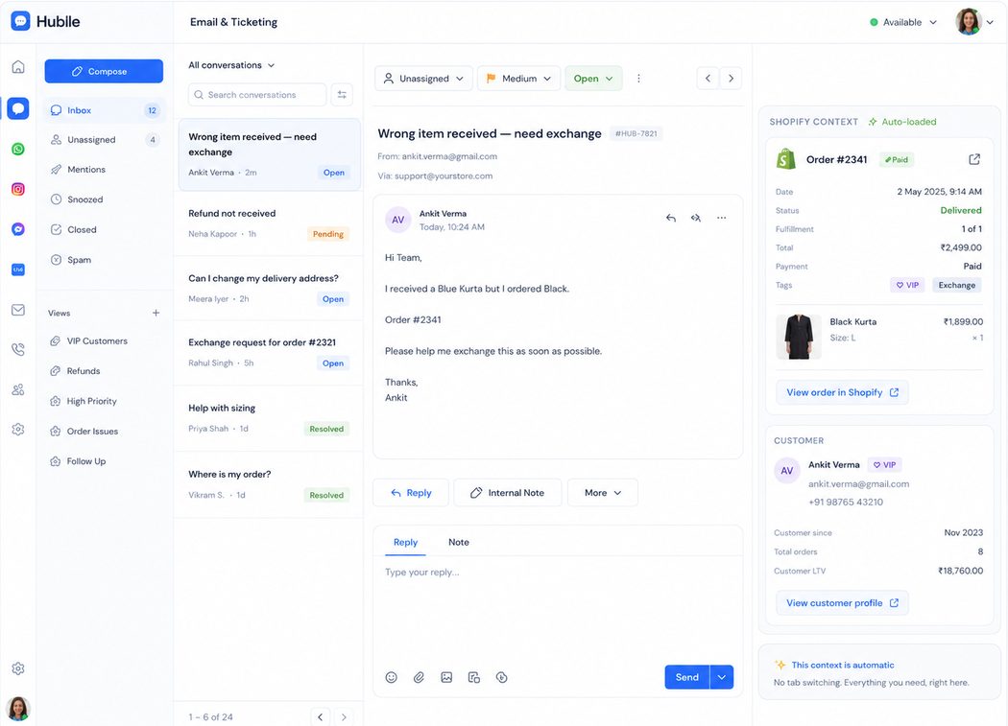Image resolution: width=1008 pixels, height=726 pixels.
Task: Go to previous ticket arrow
Action: (x=708, y=79)
